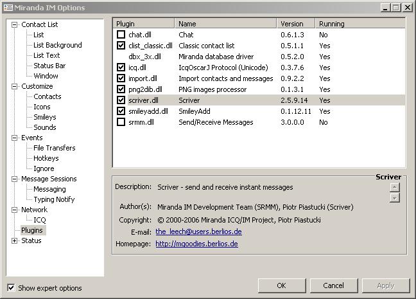Disable the smileyadd.dll plugin checkbox

(x=121, y=111)
